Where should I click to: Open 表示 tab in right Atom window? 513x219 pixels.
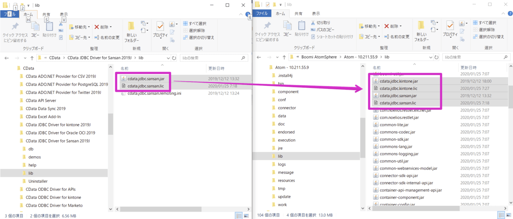(x=315, y=14)
